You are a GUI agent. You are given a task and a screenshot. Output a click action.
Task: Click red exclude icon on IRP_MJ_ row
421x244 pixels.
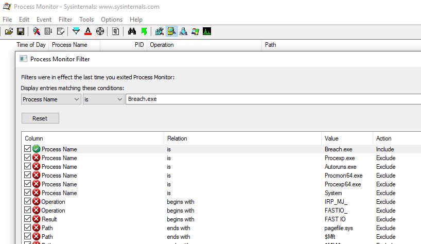36,201
